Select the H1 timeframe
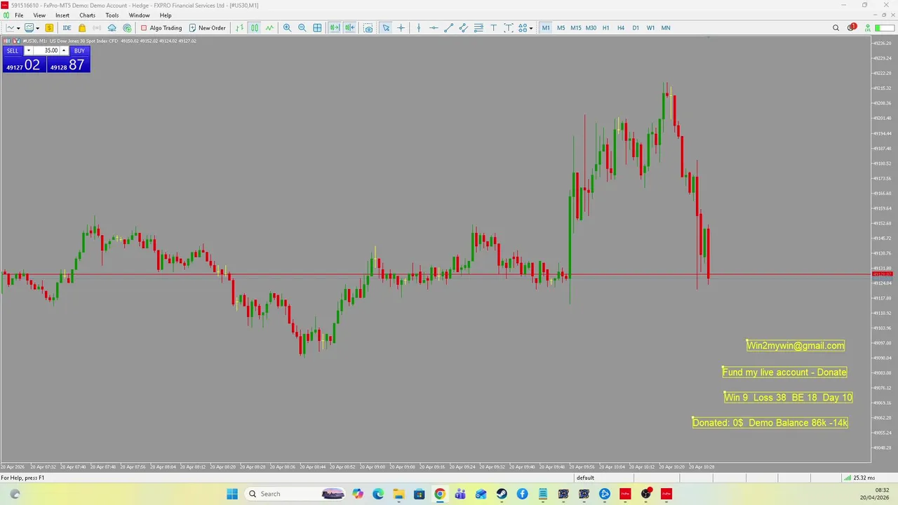 [x=605, y=28]
